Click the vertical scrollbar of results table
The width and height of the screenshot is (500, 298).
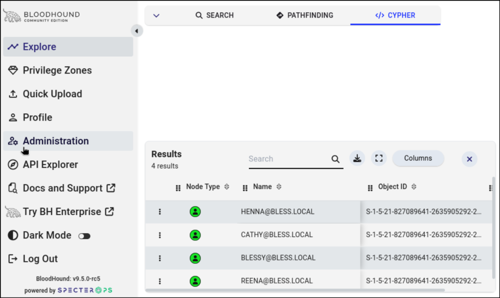(x=494, y=228)
